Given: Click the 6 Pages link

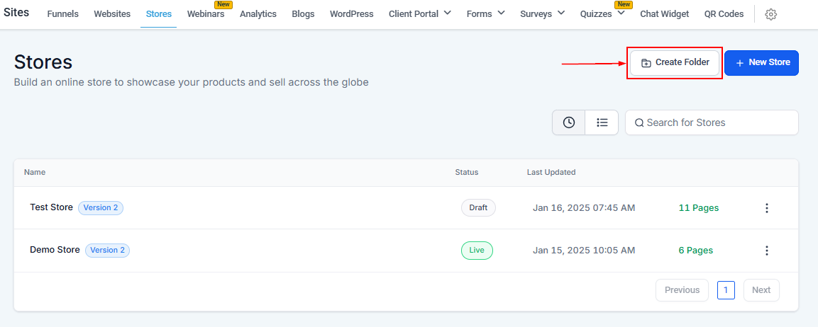Looking at the screenshot, I should coord(695,251).
